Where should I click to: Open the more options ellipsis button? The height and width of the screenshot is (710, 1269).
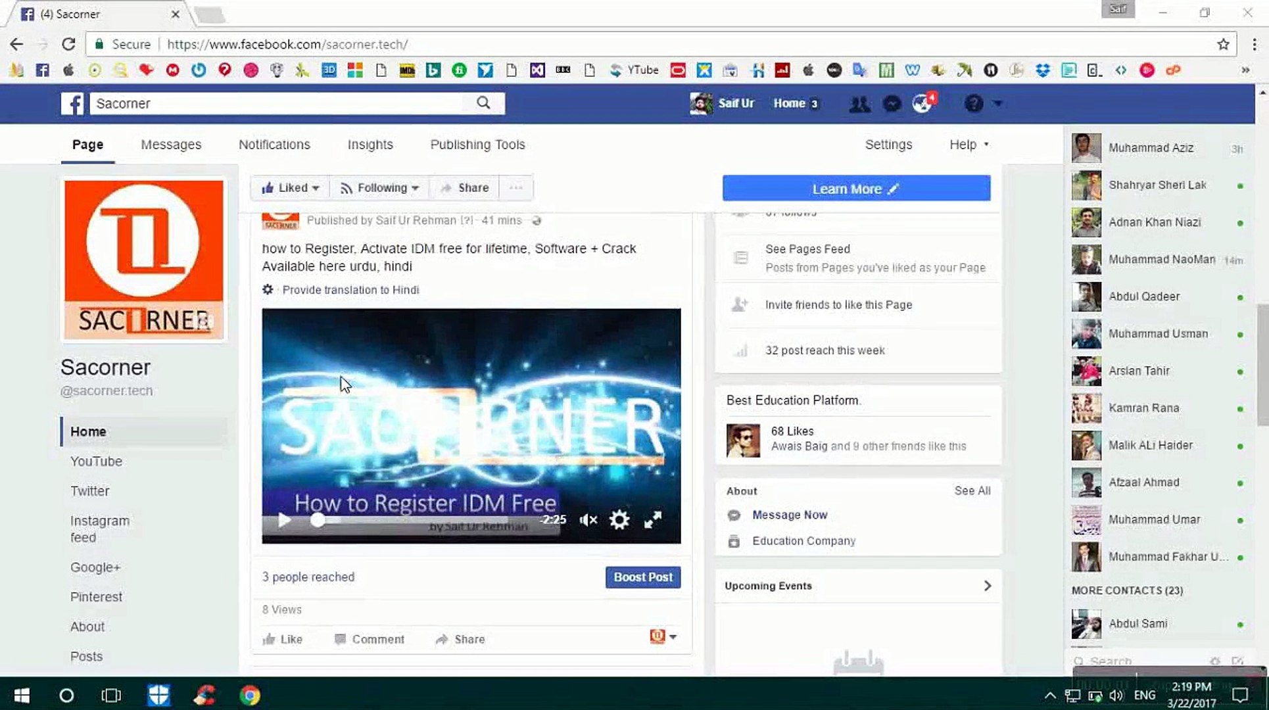pyautogui.click(x=516, y=187)
